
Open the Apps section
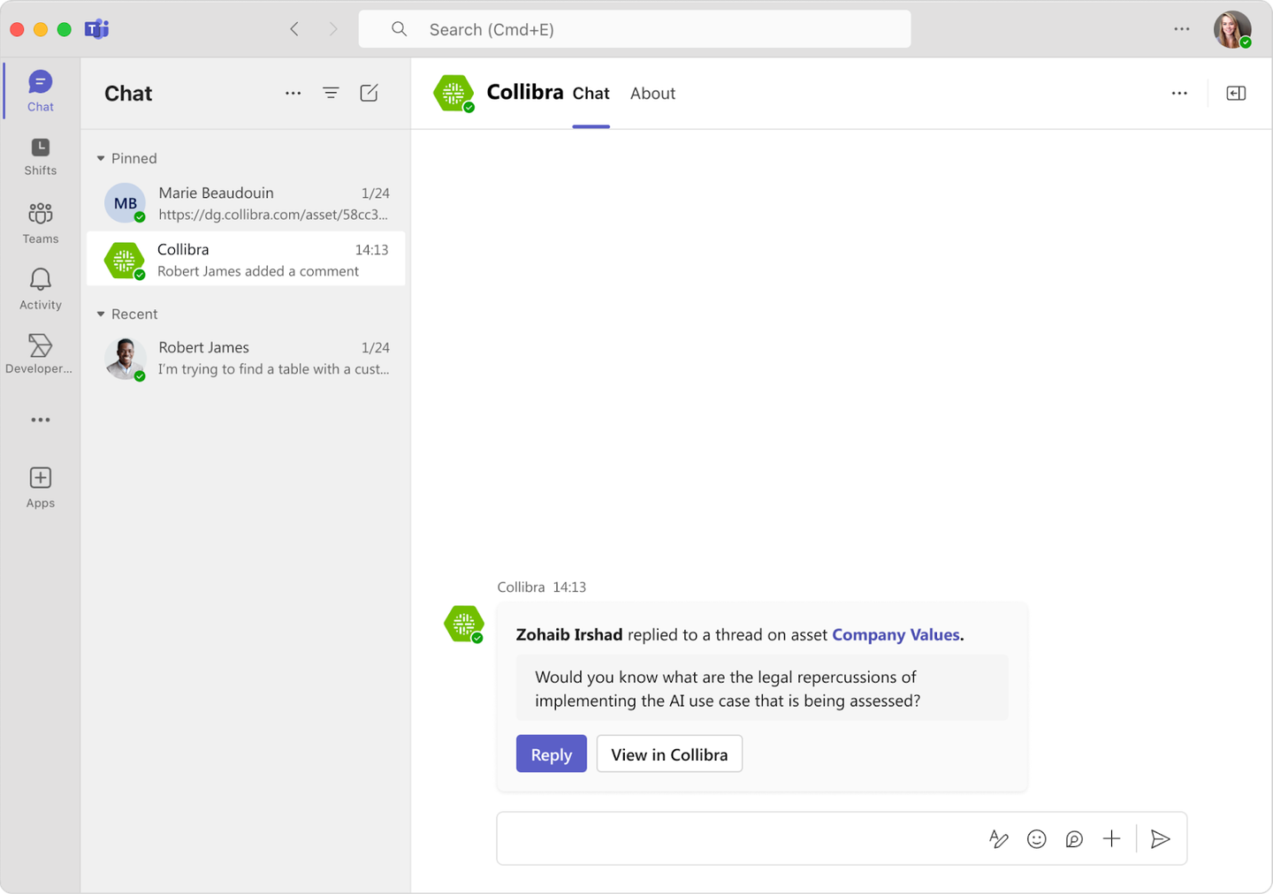click(x=40, y=486)
